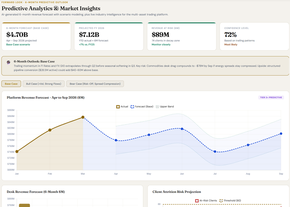Screen dimensions: 290x207
Task: Click 'Desk Revenue Forecast (6-Month $M)' title
Action: pyautogui.click(x=36, y=192)
